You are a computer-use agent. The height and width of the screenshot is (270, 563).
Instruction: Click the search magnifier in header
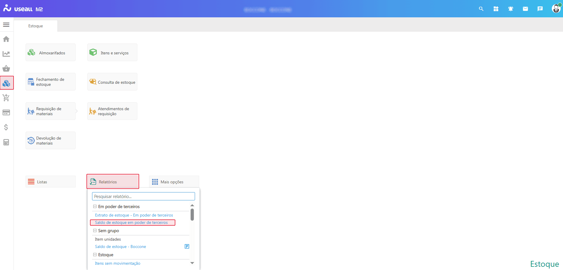(481, 9)
